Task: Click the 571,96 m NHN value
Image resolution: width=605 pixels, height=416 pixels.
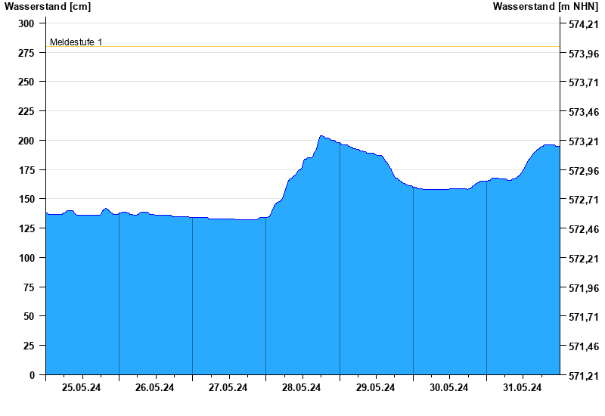Action: pyautogui.click(x=584, y=288)
